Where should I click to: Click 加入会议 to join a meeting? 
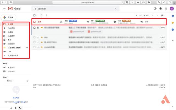point(11,71)
